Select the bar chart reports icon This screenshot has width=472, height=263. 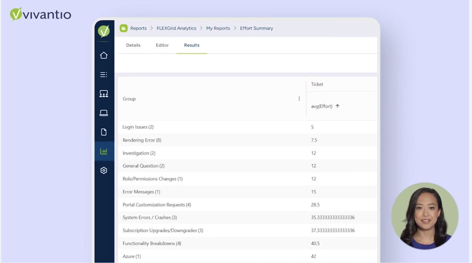pos(104,151)
